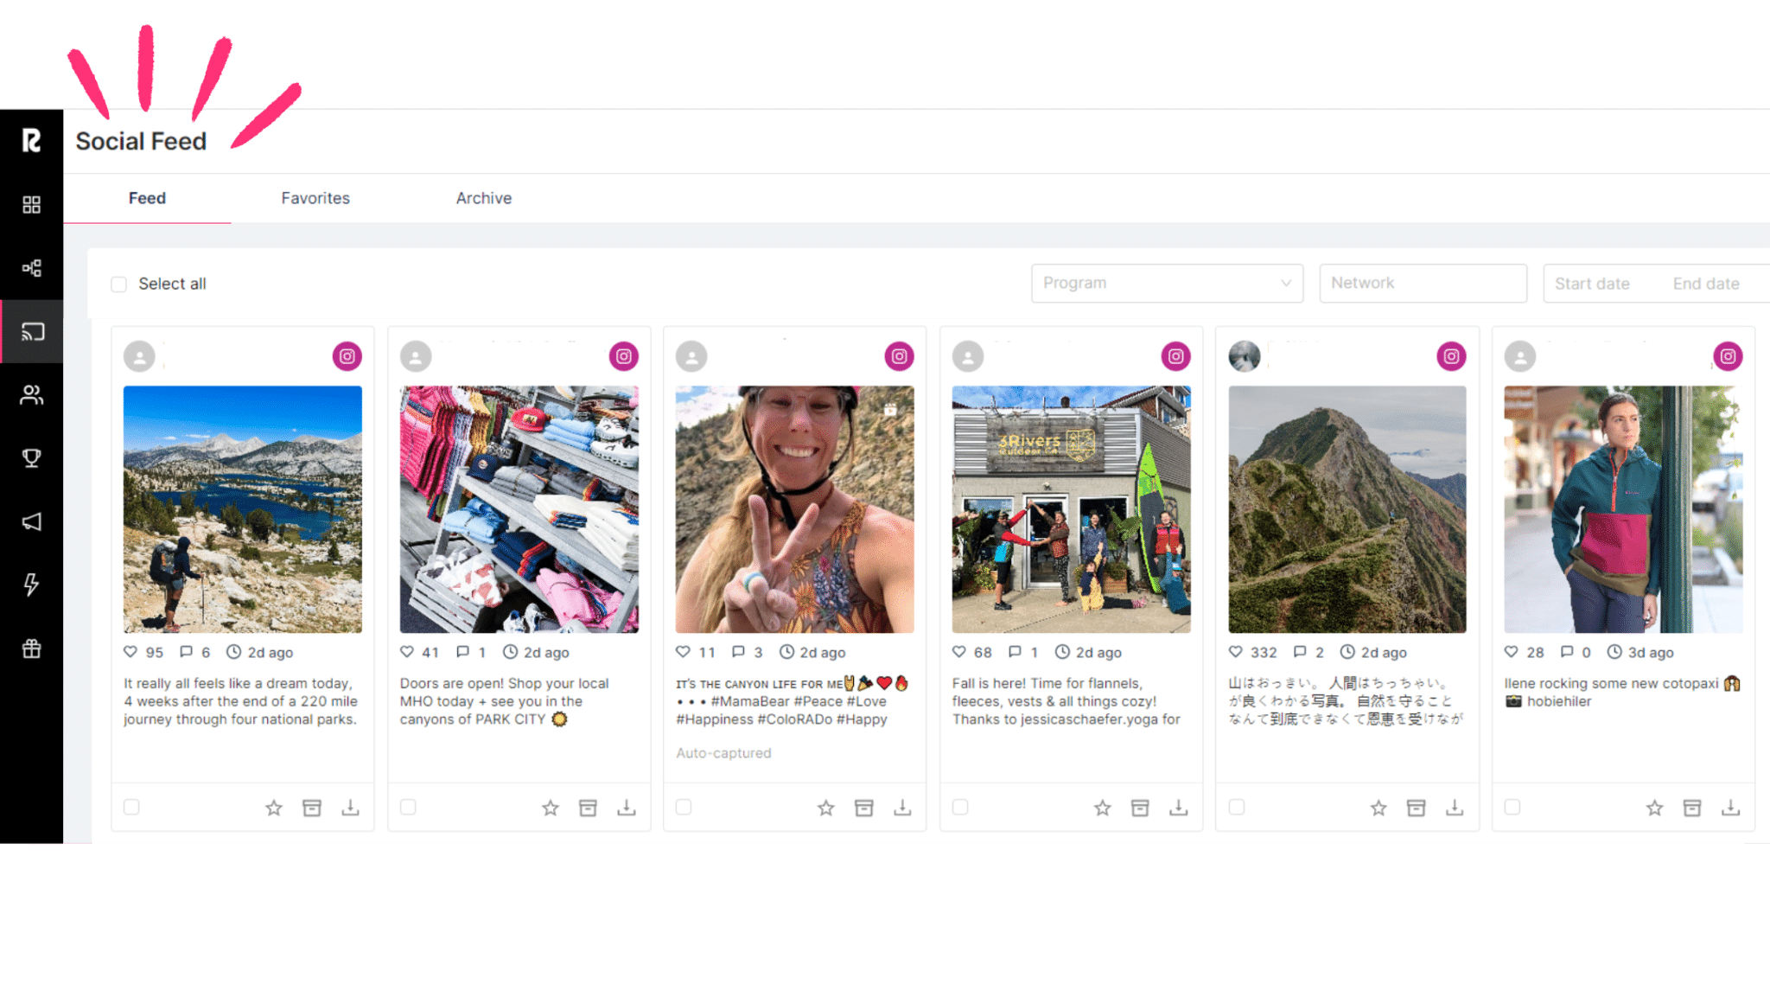Screen dimensions: 1770x984
Task: Click the Start date field expander
Action: pos(1589,284)
